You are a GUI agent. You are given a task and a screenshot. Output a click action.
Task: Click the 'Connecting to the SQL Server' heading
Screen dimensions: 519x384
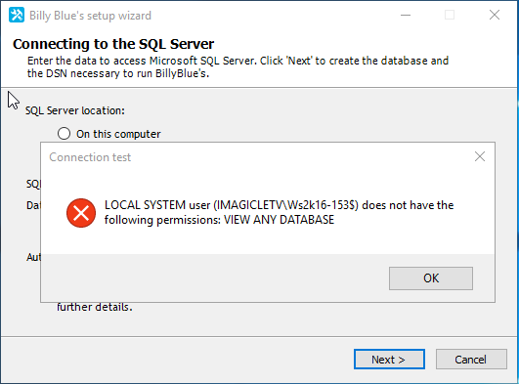113,44
